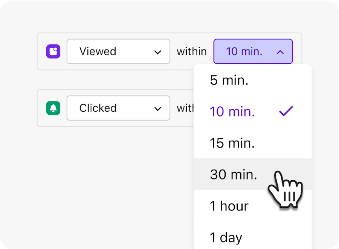
Task: Pick 30 min. from the list
Action: pos(253,174)
